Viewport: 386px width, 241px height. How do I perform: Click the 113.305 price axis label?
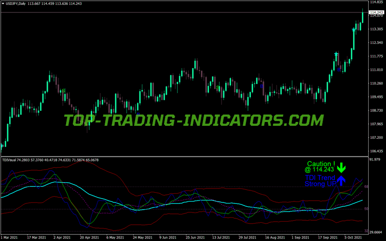(x=376, y=29)
